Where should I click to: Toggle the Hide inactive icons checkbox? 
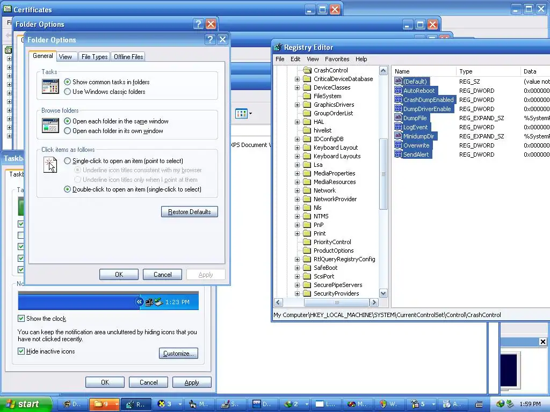(21, 351)
